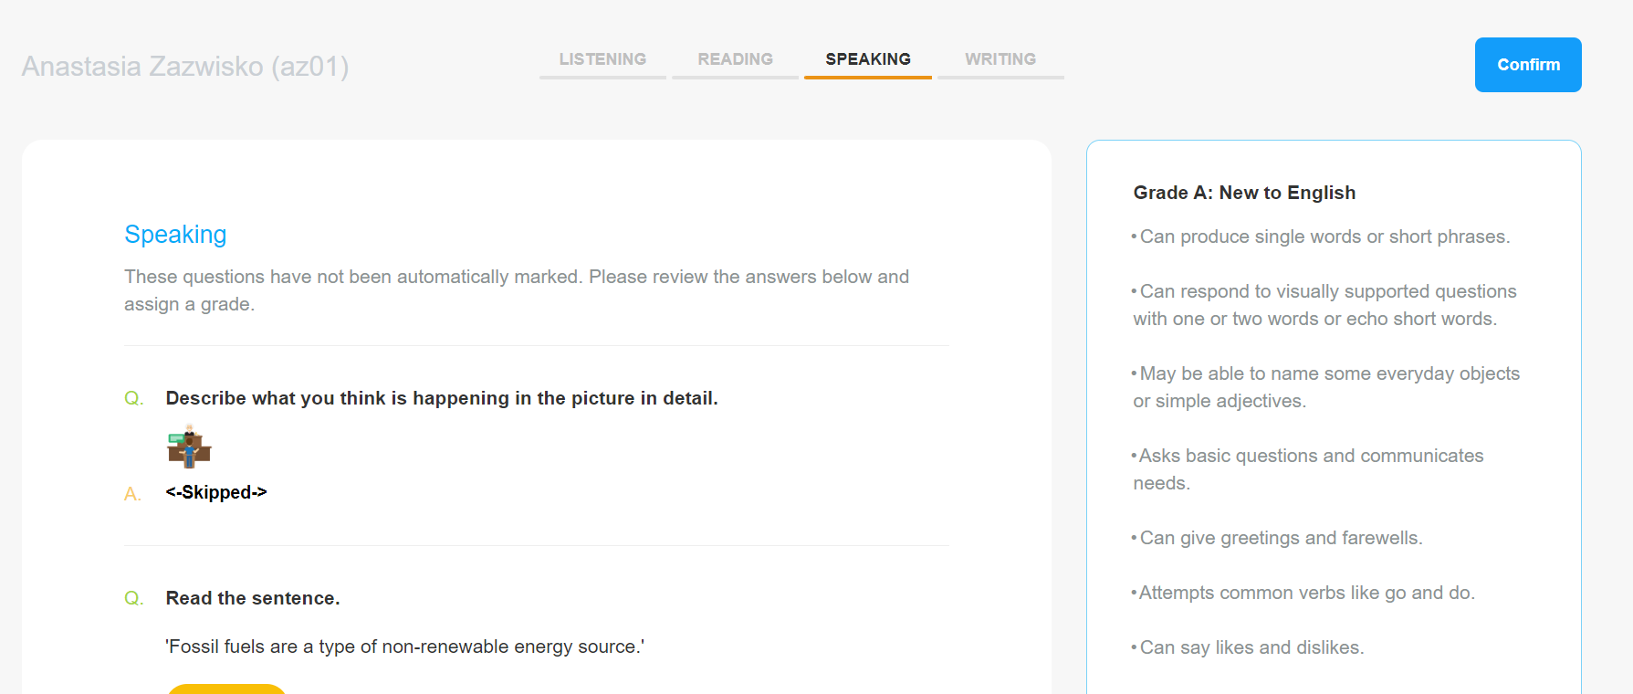Click 'Can say likes and dislikes.' criterion
Screen dimensions: 1633x694
click(1248, 647)
